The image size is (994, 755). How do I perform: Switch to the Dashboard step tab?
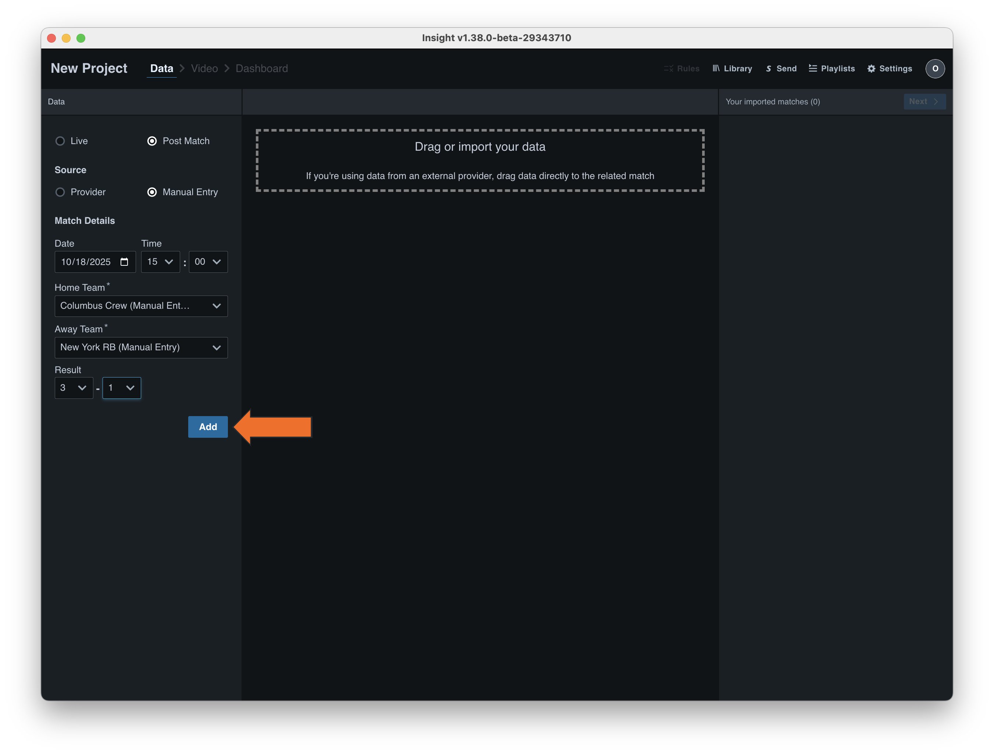(x=261, y=68)
